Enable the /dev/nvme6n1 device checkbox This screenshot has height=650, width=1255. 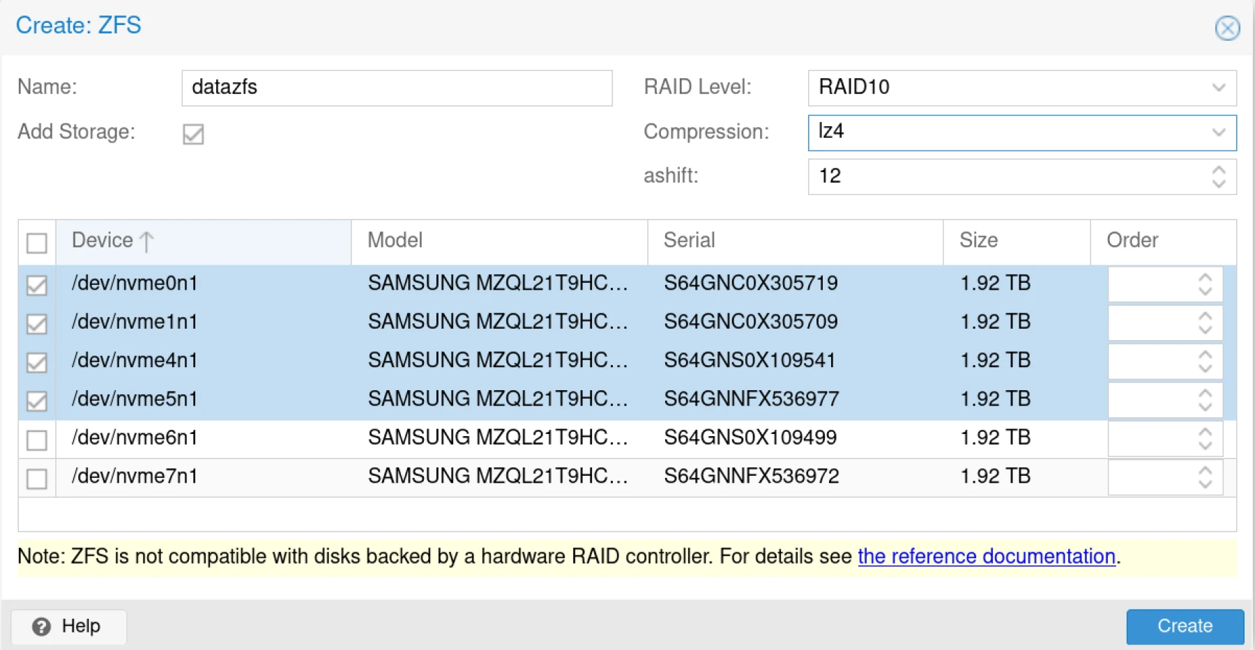(36, 440)
